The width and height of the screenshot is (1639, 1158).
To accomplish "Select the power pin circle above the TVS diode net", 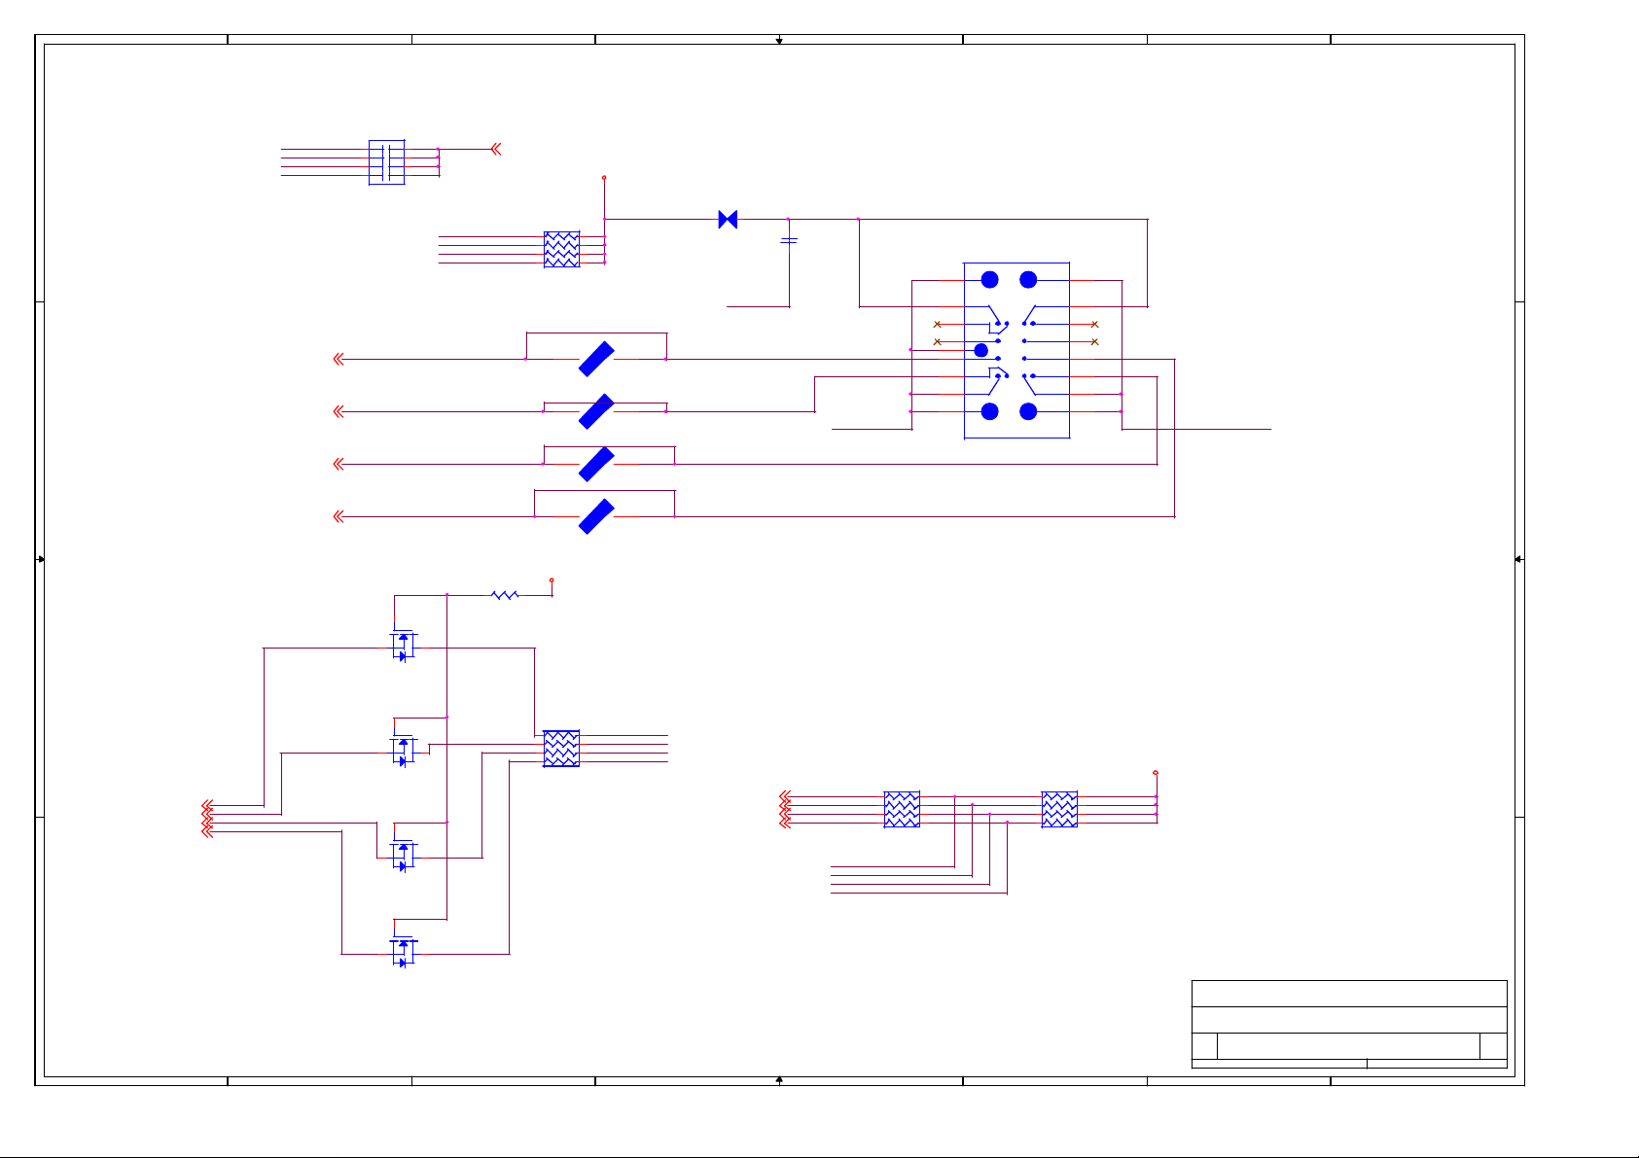I will pos(604,178).
